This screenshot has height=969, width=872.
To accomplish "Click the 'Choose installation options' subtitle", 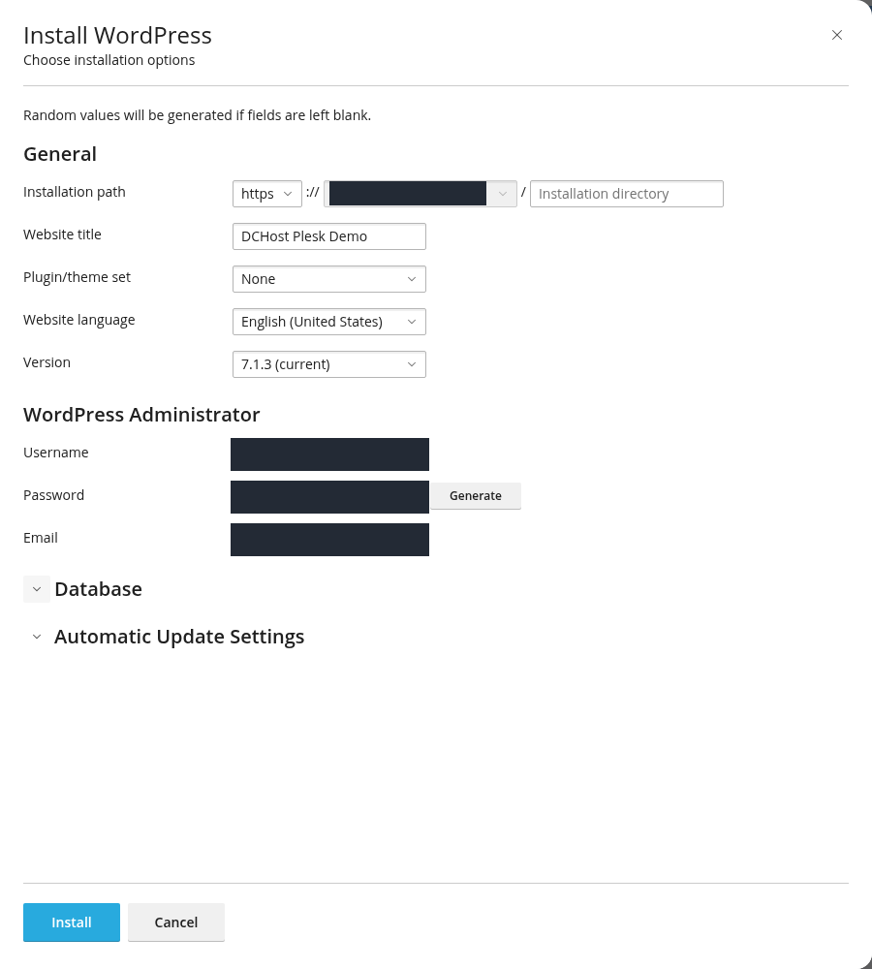I will click(109, 60).
